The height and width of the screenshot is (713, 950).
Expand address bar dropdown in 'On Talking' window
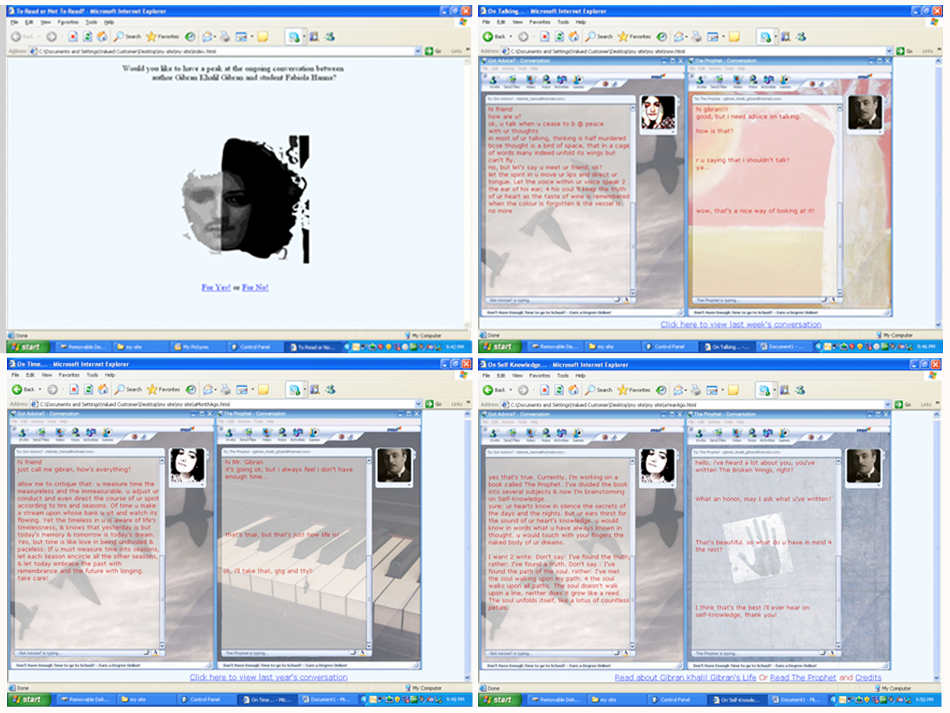click(890, 51)
